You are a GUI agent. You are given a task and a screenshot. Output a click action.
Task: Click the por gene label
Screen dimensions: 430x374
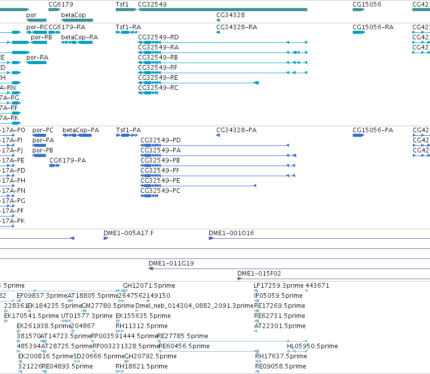(x=31, y=15)
